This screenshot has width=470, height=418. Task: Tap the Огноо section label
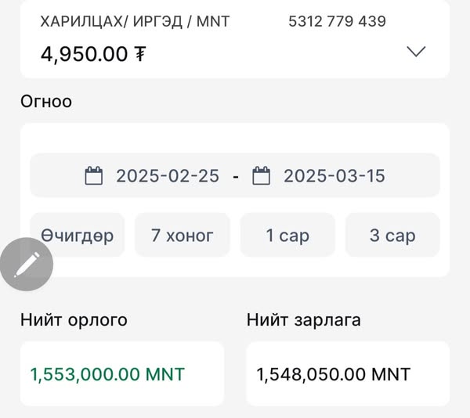click(x=46, y=102)
